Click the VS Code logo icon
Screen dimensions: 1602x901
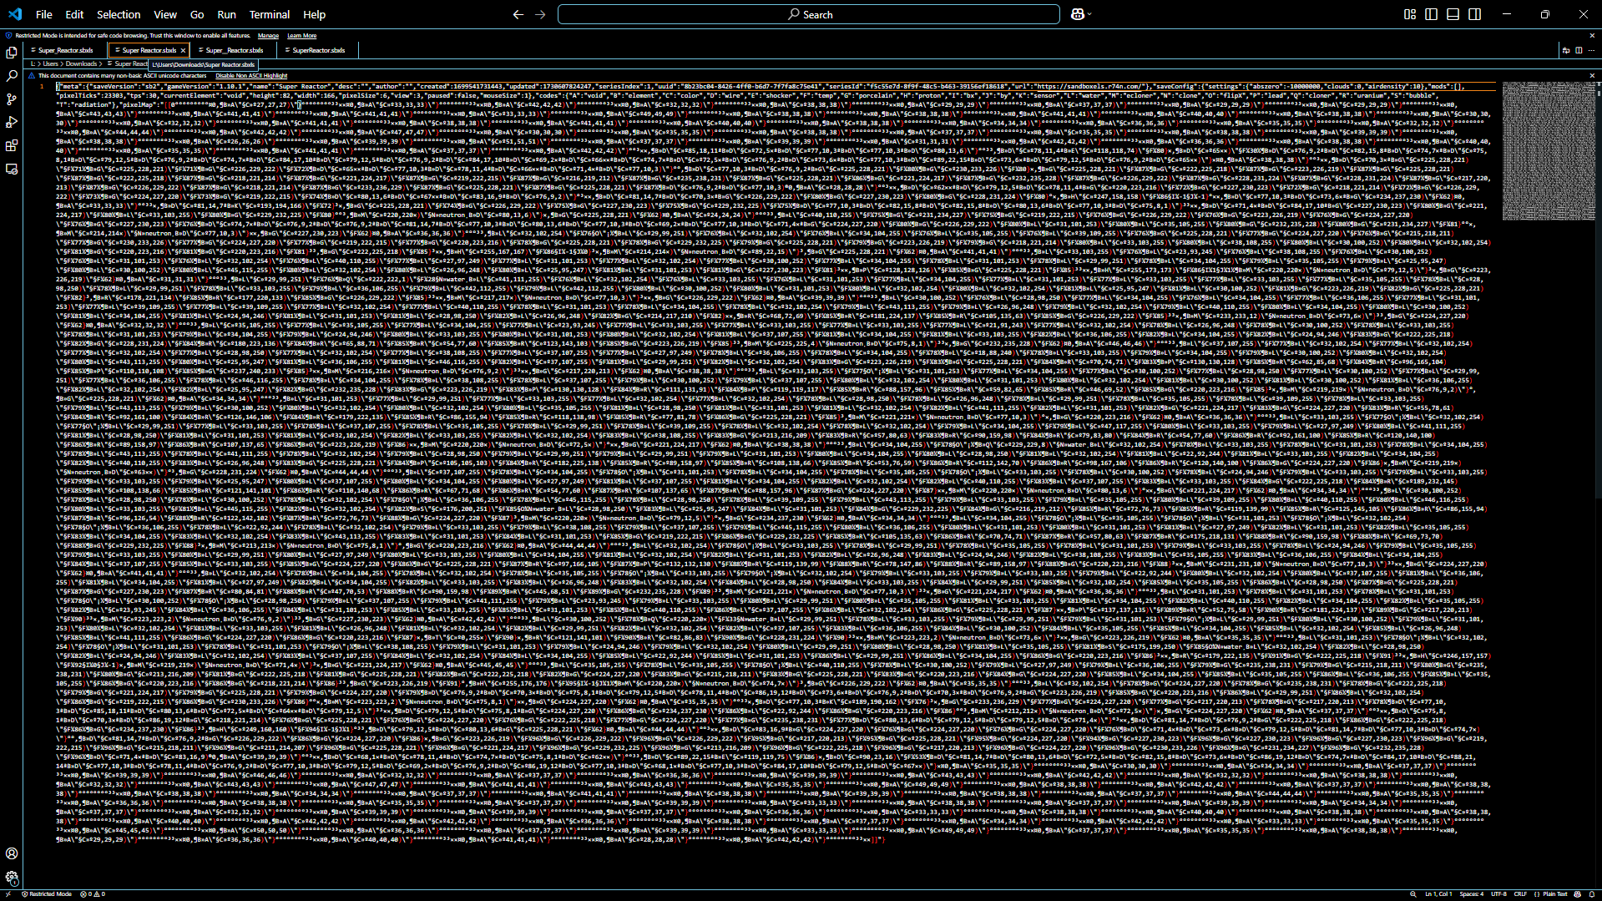(15, 14)
